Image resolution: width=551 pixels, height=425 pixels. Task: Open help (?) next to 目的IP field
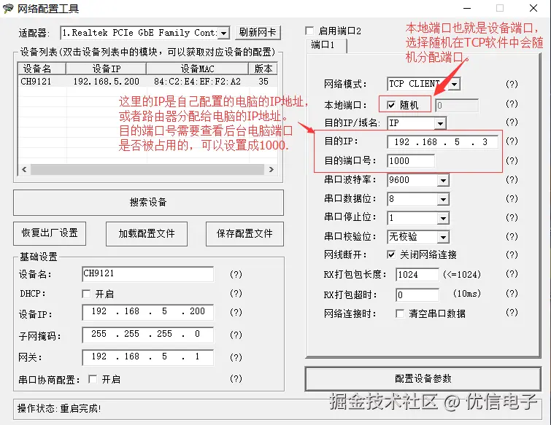click(x=512, y=141)
